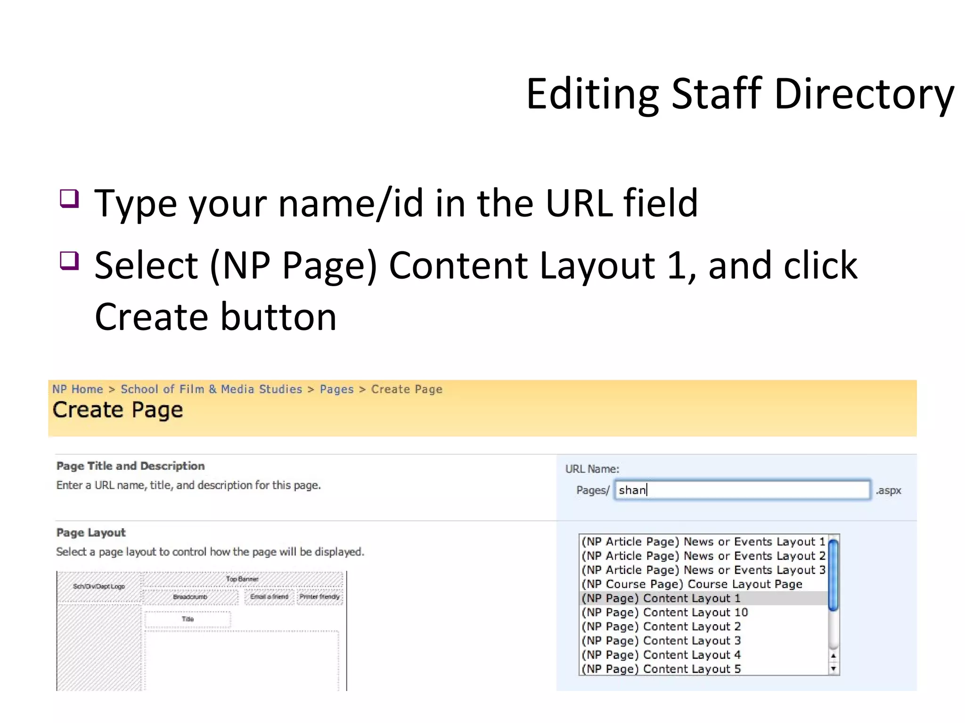
Task: Click the page layout preview thumbnail
Action: [202, 631]
